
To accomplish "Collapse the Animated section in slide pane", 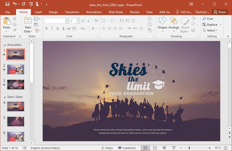I will click(5, 45).
